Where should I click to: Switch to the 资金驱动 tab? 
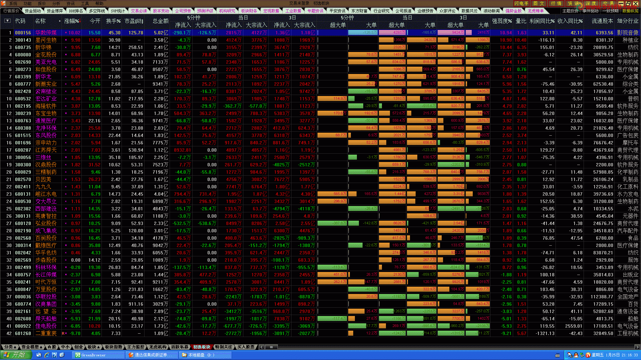(x=33, y=11)
